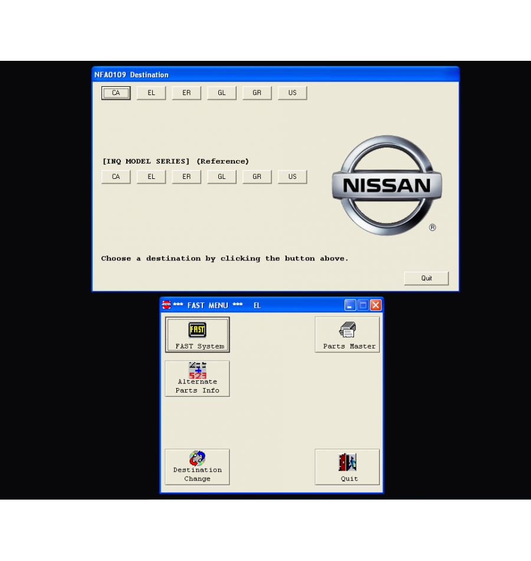
Task: Open FAST System from the FAST menu
Action: tap(198, 334)
